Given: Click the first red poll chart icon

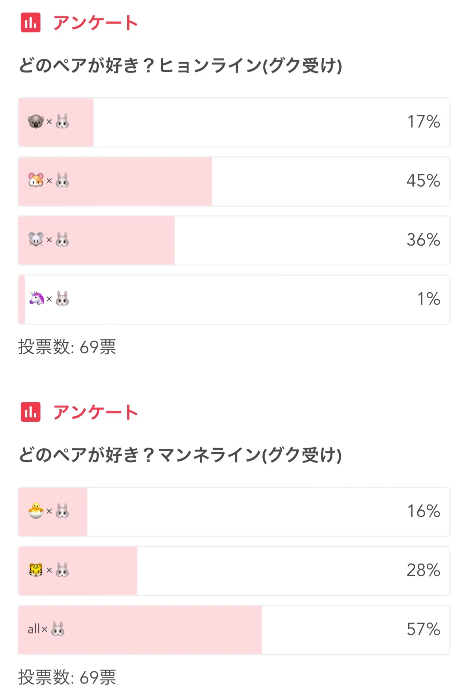Looking at the screenshot, I should click(31, 23).
